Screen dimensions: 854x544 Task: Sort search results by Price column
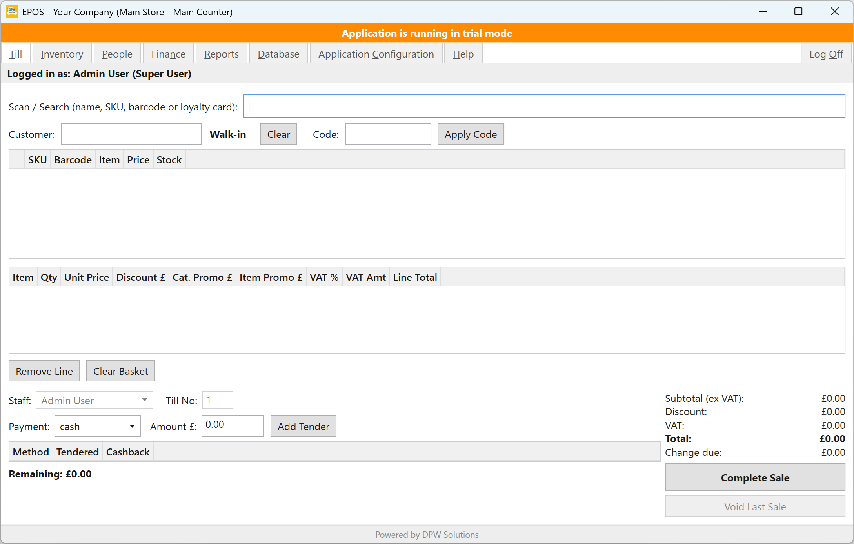(138, 159)
